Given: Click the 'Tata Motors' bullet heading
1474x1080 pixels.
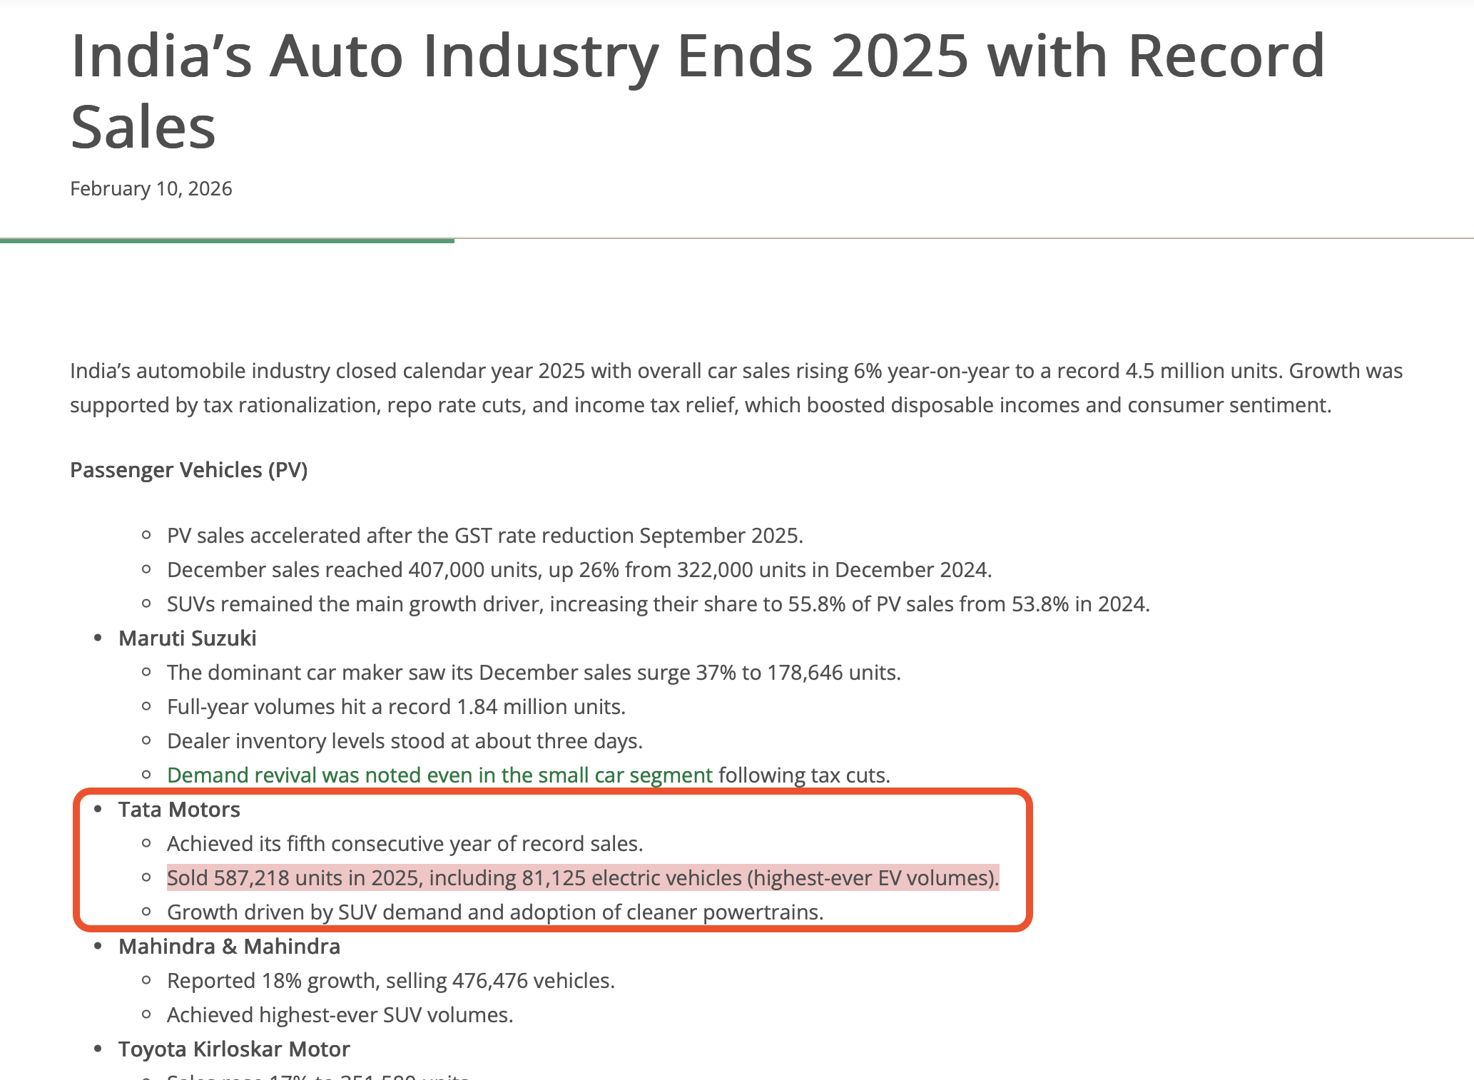Looking at the screenshot, I should click(179, 810).
